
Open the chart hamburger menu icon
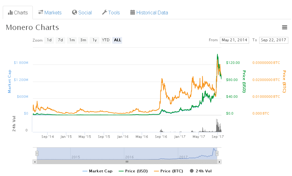click(284, 28)
